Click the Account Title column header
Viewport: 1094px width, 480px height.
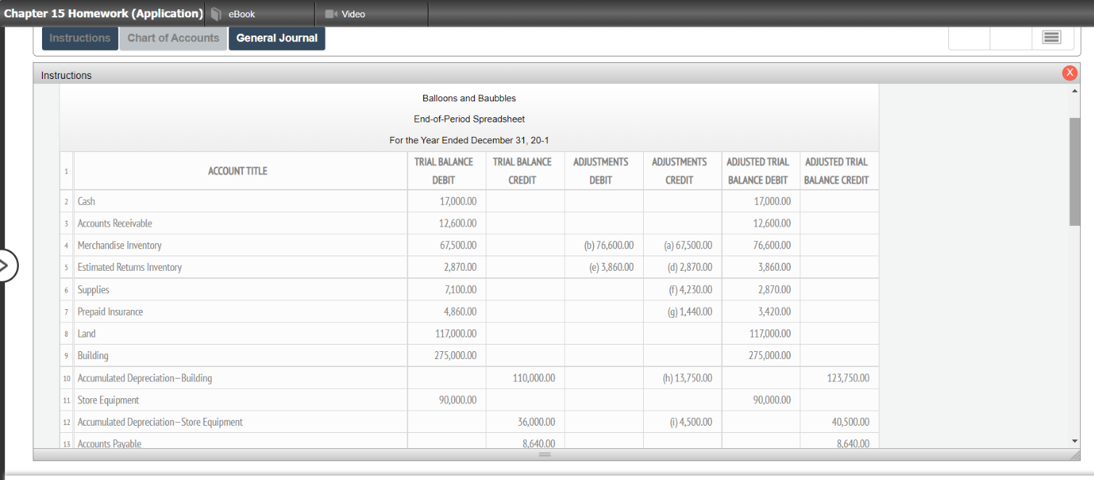coord(237,171)
